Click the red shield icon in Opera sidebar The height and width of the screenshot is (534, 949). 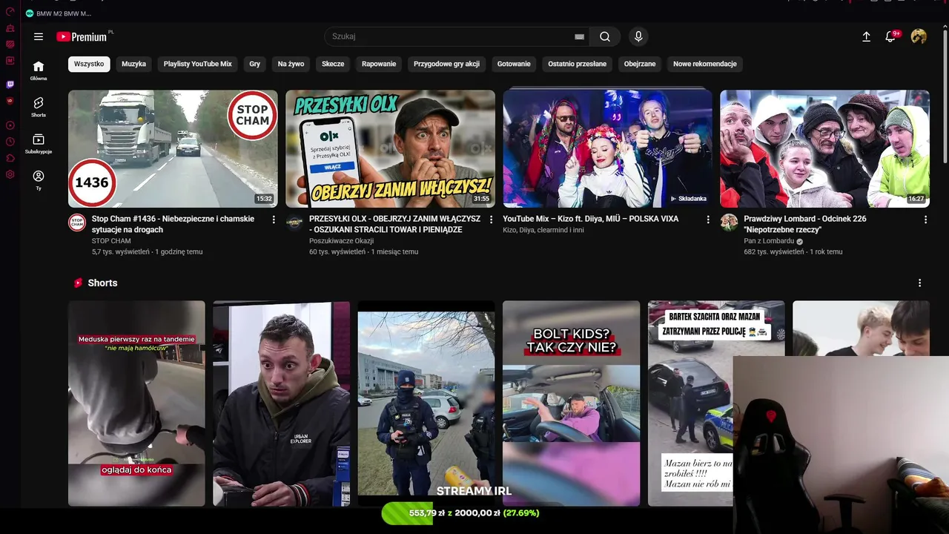10,101
